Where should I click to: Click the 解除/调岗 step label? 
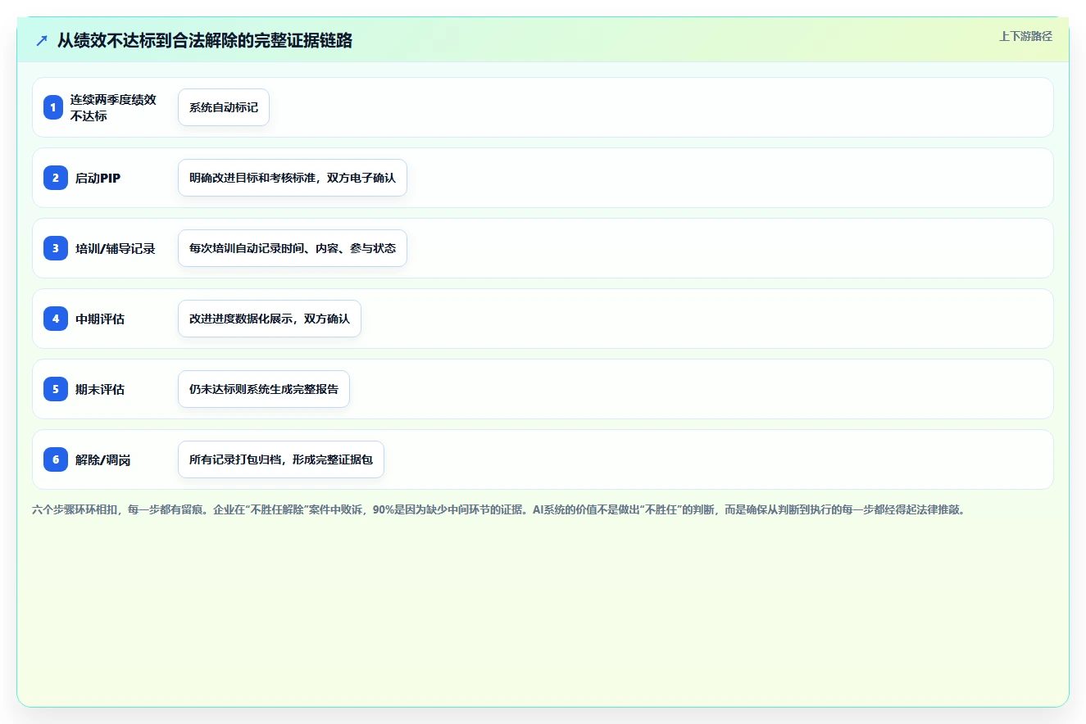click(103, 459)
